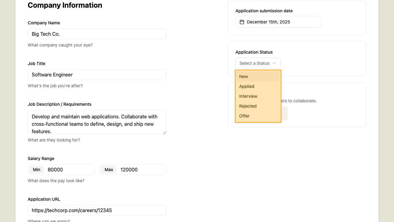
Task: Click the chevron on the status selector
Action: pyautogui.click(x=274, y=63)
